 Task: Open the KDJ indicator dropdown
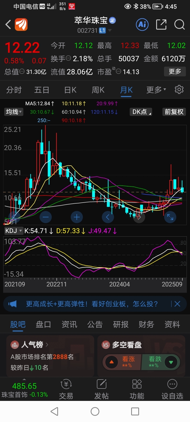coord(14,231)
